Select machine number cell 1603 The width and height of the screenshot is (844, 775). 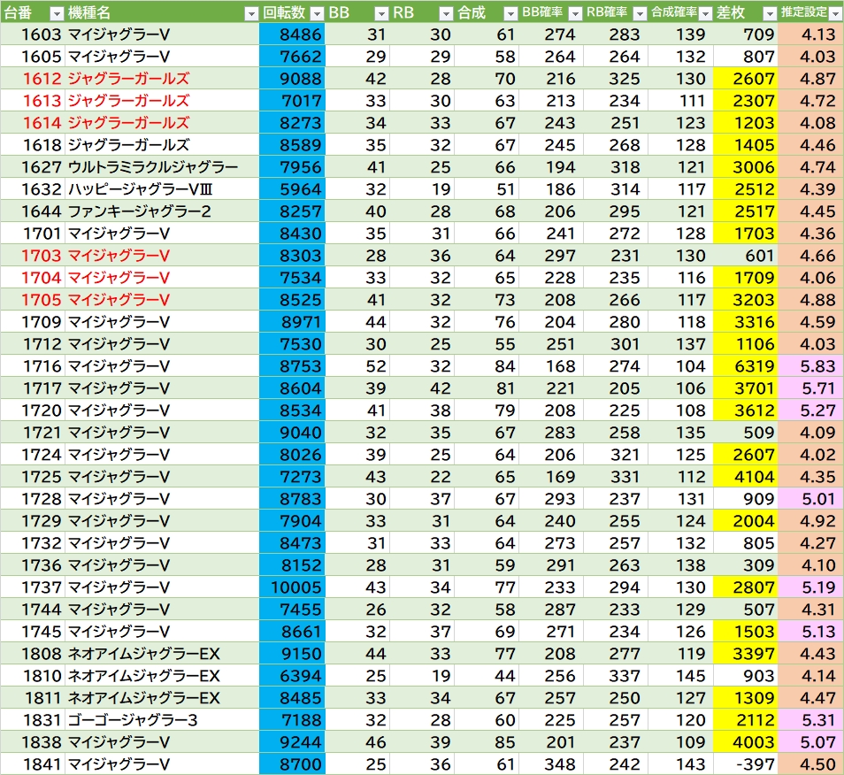33,35
